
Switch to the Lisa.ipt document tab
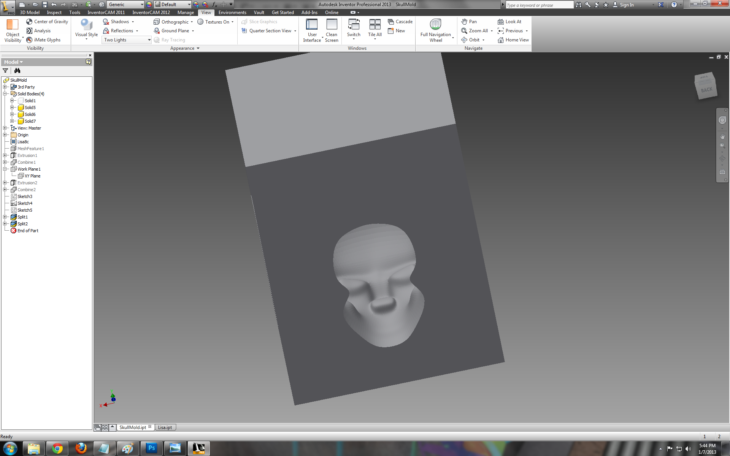point(165,427)
